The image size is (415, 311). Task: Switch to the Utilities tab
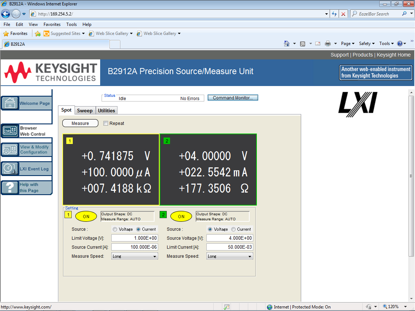click(106, 111)
